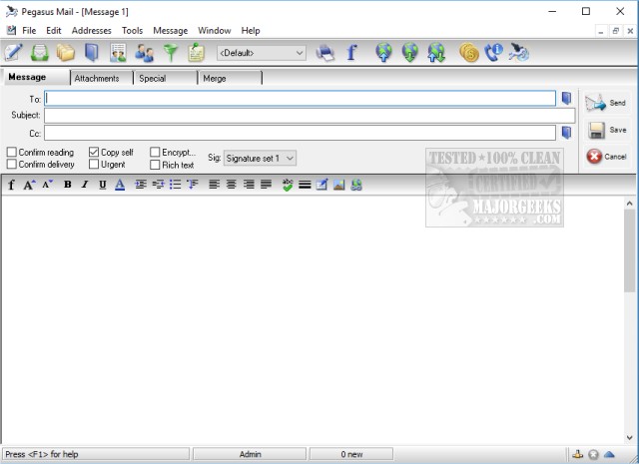
Task: Align text right
Action: click(249, 185)
